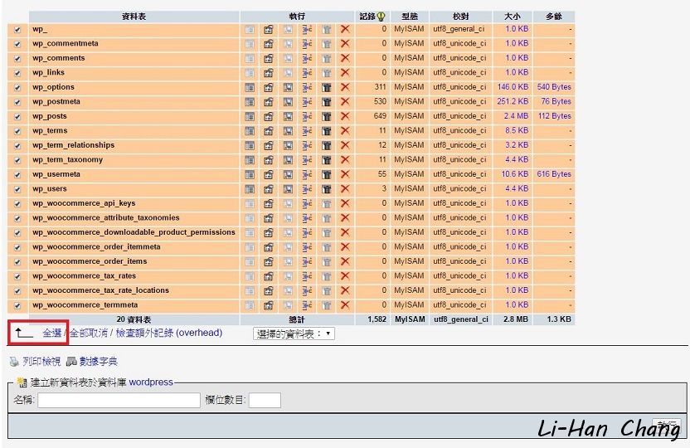
Task: Click 146.0 KB size of wp_options
Action: click(513, 87)
